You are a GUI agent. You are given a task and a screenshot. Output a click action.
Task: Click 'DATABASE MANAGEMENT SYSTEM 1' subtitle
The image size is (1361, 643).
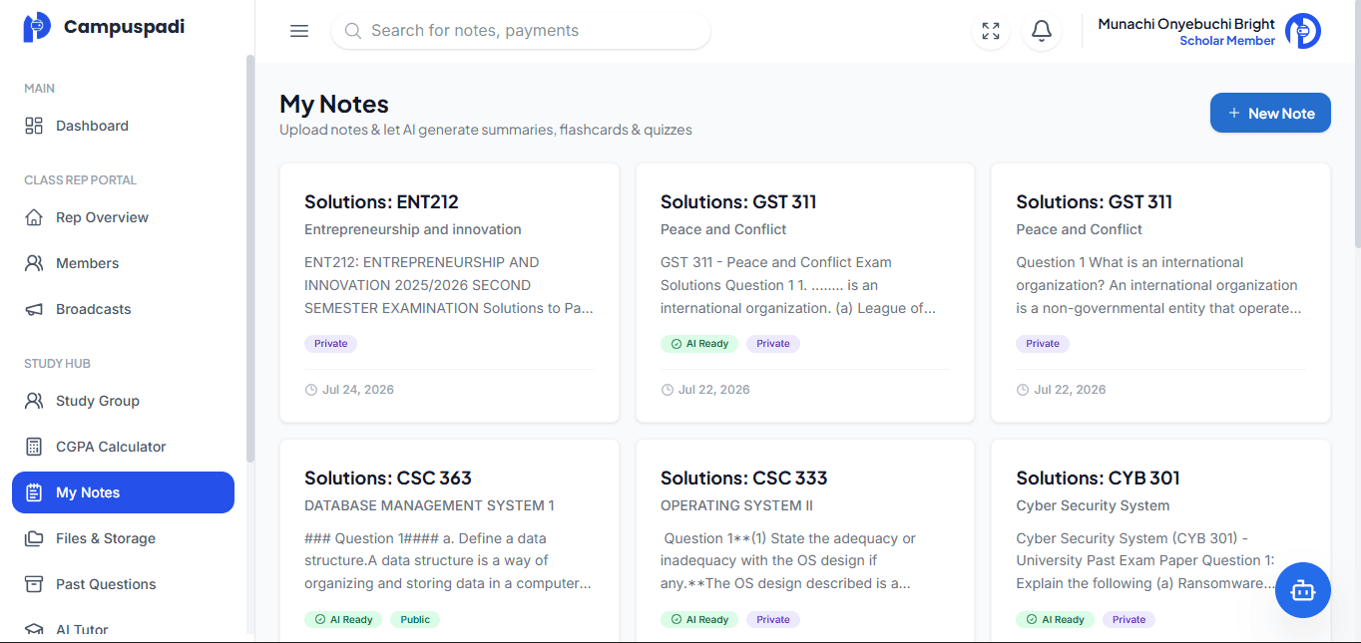pos(429,505)
